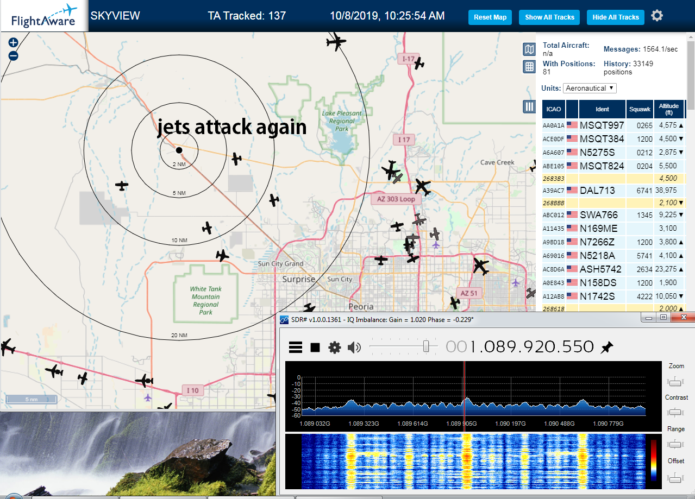Select the aircraft left of the I 10 marker
This screenshot has width=695, height=499.
145,381
